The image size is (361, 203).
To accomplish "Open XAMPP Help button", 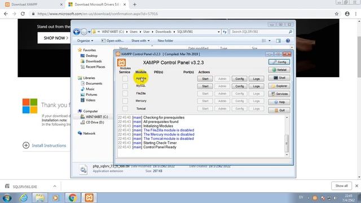I will click(279, 102).
